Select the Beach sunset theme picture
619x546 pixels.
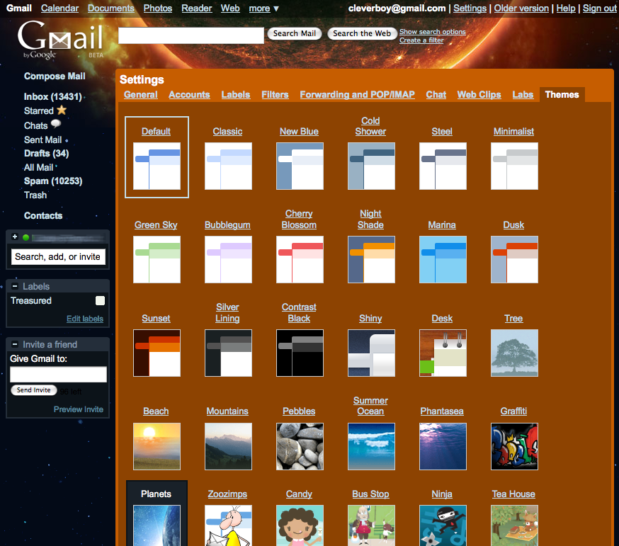(x=157, y=447)
